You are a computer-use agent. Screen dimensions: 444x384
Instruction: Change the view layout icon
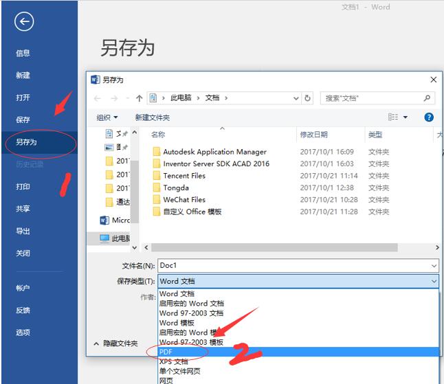[x=393, y=117]
